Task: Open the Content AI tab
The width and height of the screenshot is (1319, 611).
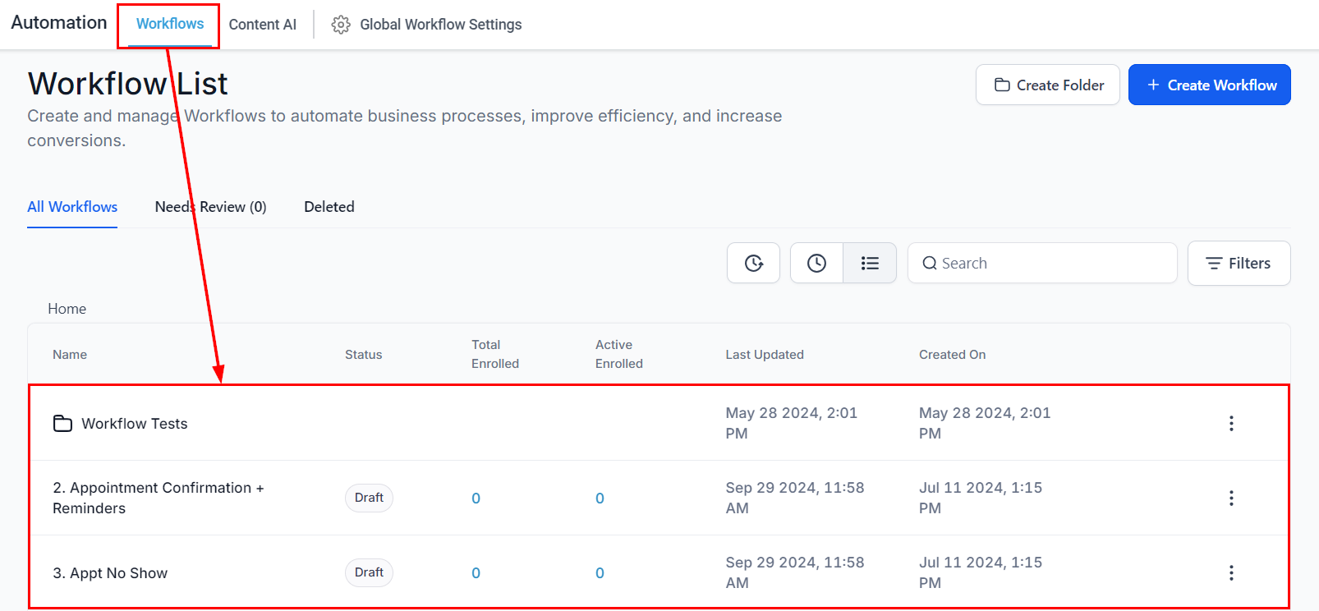Action: coord(262,25)
